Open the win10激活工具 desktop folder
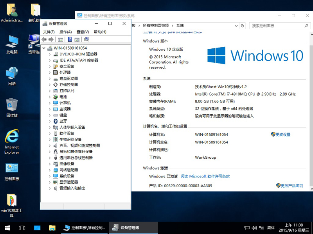313x234 pixels. coord(12,206)
